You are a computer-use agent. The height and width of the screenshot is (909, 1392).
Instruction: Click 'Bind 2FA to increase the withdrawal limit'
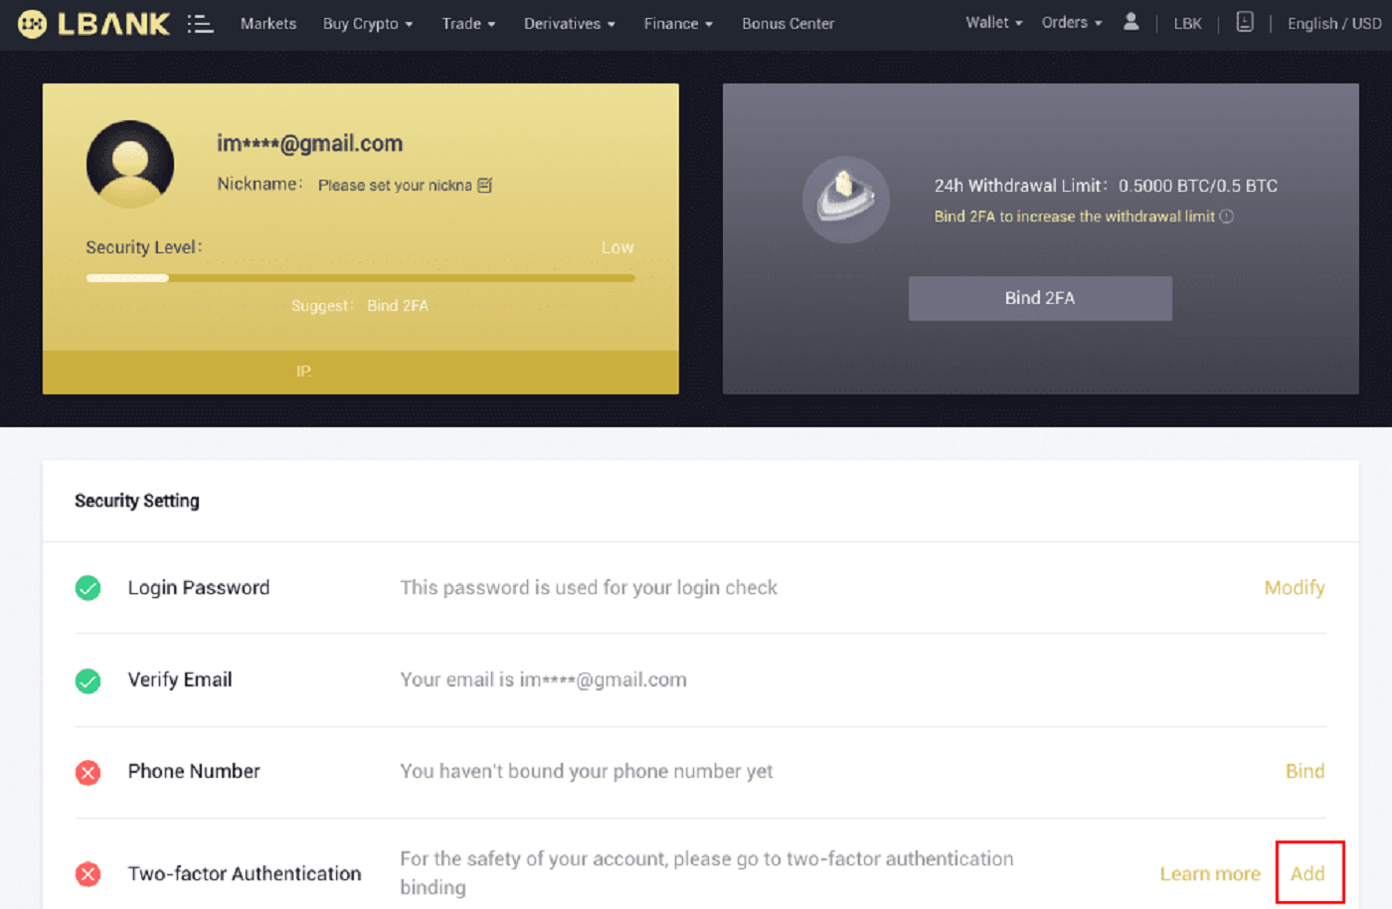tap(1075, 217)
